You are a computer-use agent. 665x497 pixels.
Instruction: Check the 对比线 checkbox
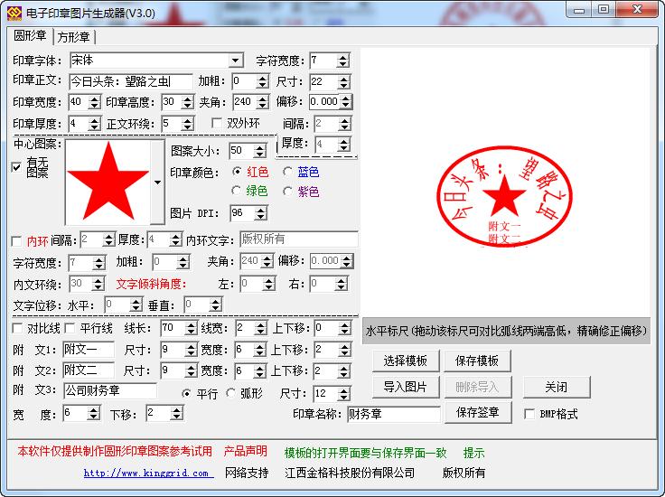[x=17, y=328]
